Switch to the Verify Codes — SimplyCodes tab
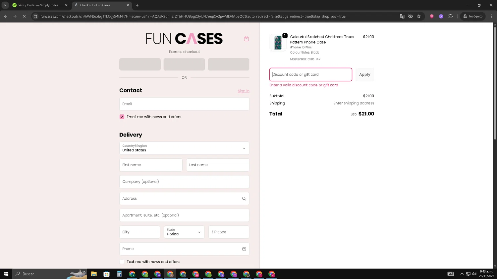 [x=38, y=5]
